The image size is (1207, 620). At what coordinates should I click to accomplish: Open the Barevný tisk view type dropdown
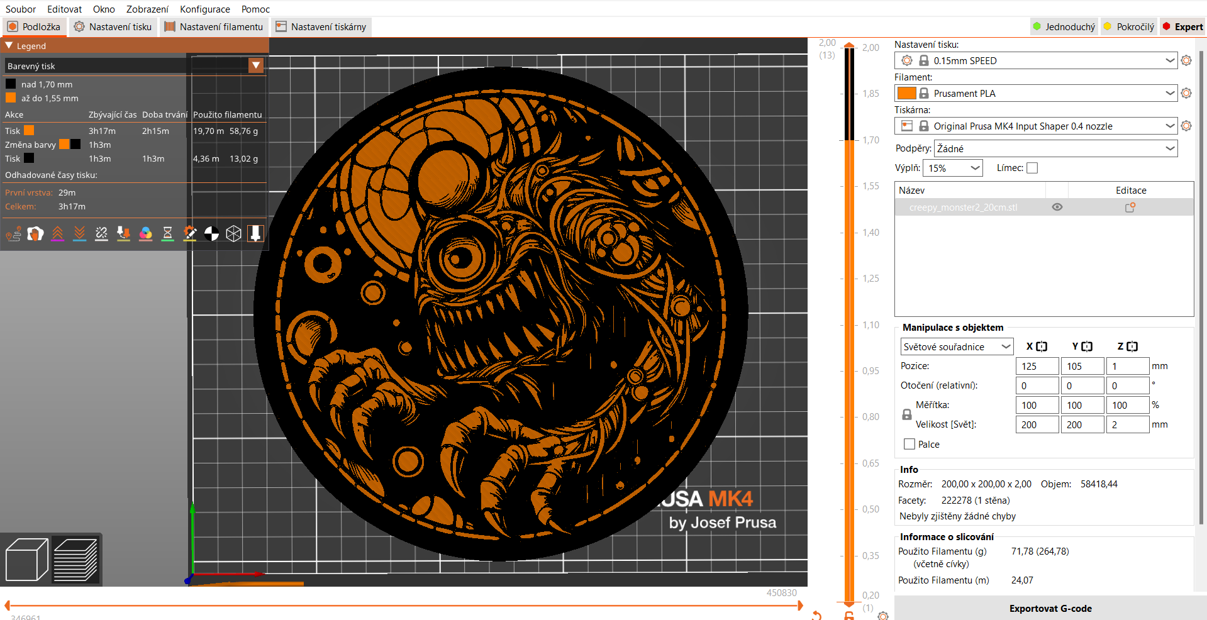[x=134, y=65]
